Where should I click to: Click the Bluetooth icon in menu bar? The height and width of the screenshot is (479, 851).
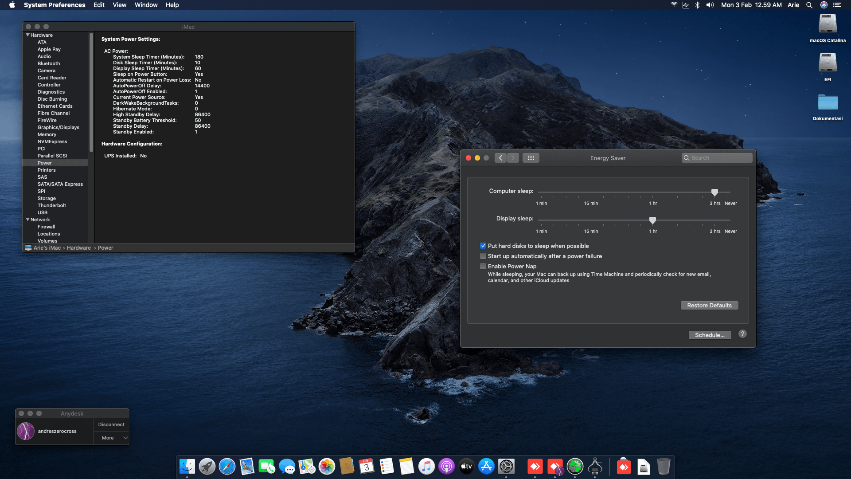point(697,5)
